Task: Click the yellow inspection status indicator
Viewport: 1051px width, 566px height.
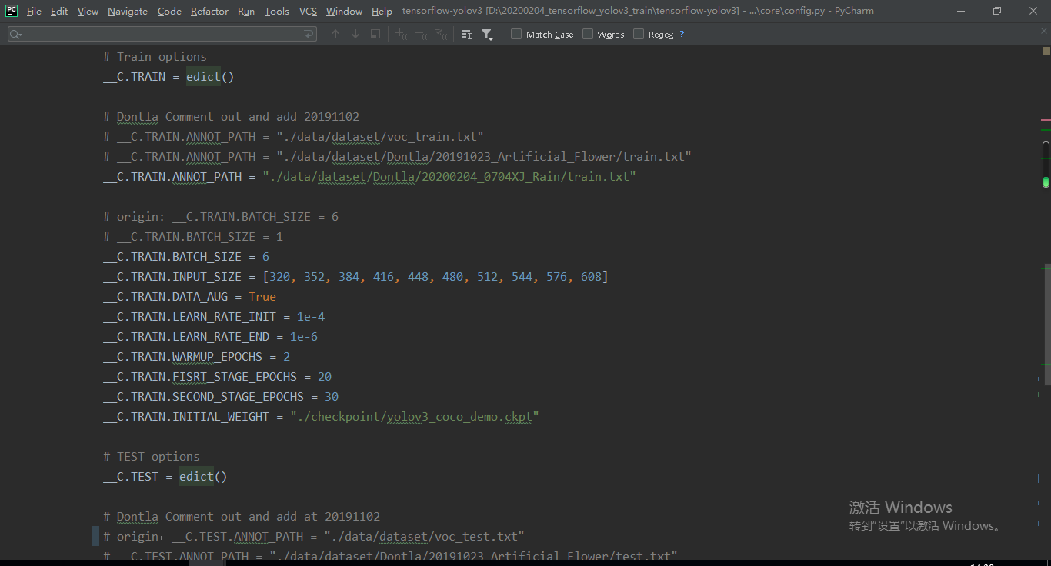Action: [1046, 51]
